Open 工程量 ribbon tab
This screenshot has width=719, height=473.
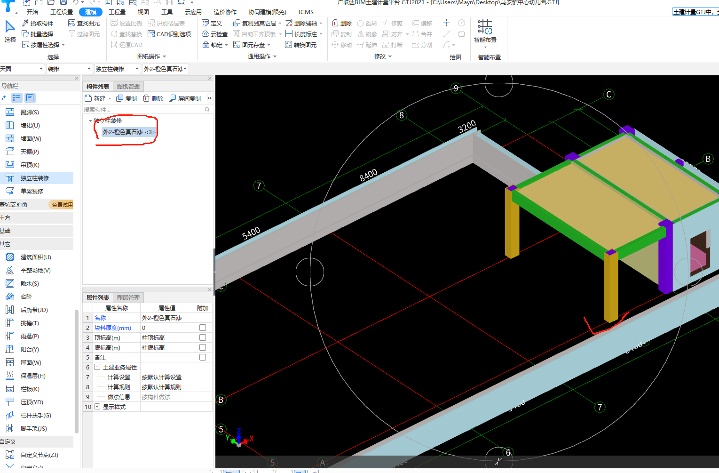click(117, 12)
